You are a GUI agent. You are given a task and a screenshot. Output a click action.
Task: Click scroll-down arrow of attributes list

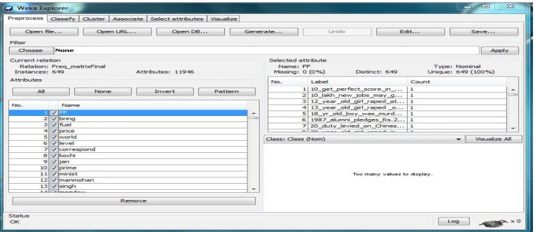pos(253,189)
